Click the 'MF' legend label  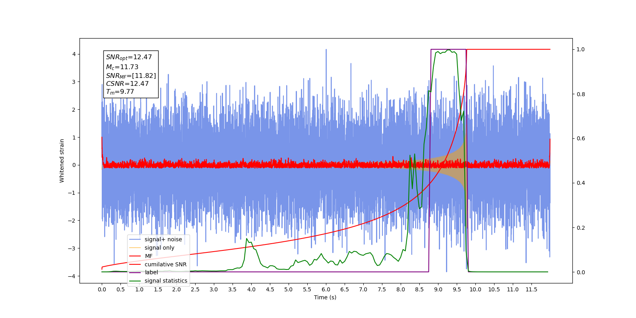(149, 256)
